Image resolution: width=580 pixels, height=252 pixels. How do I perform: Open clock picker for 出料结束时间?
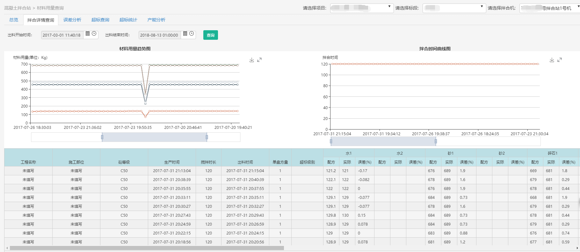(x=192, y=33)
